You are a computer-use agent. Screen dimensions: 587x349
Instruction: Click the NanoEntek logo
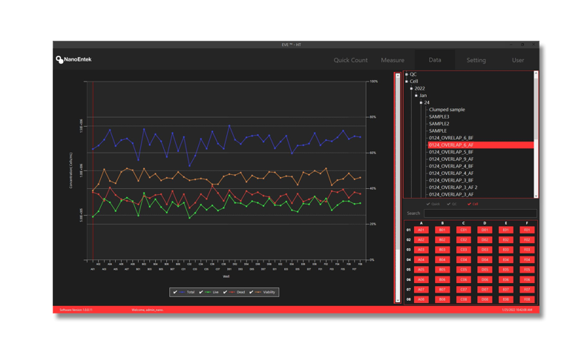[73, 59]
